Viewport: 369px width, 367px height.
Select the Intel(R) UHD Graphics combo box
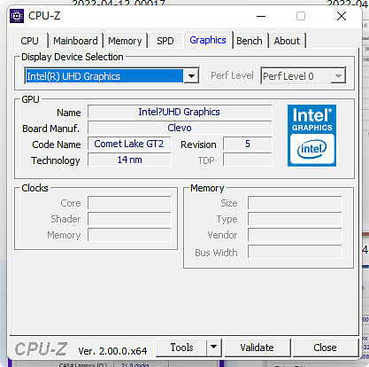click(x=111, y=76)
